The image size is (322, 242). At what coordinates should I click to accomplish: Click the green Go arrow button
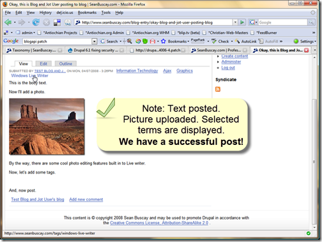242,22
